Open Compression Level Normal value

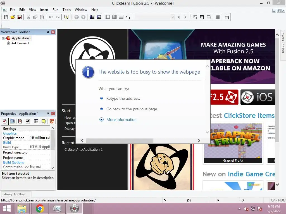(39, 167)
